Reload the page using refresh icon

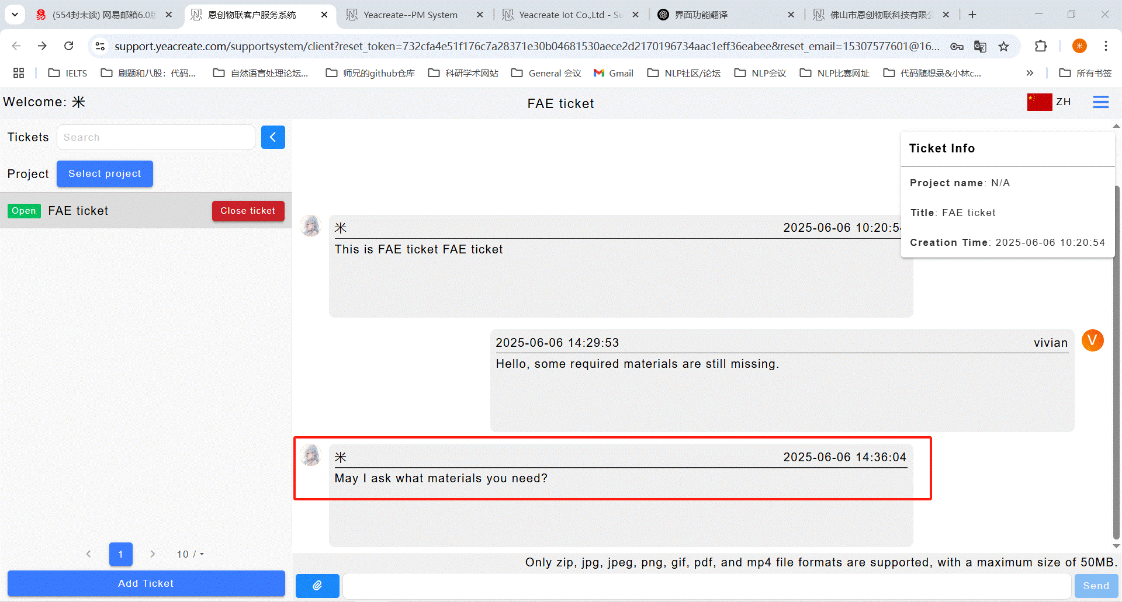point(69,46)
